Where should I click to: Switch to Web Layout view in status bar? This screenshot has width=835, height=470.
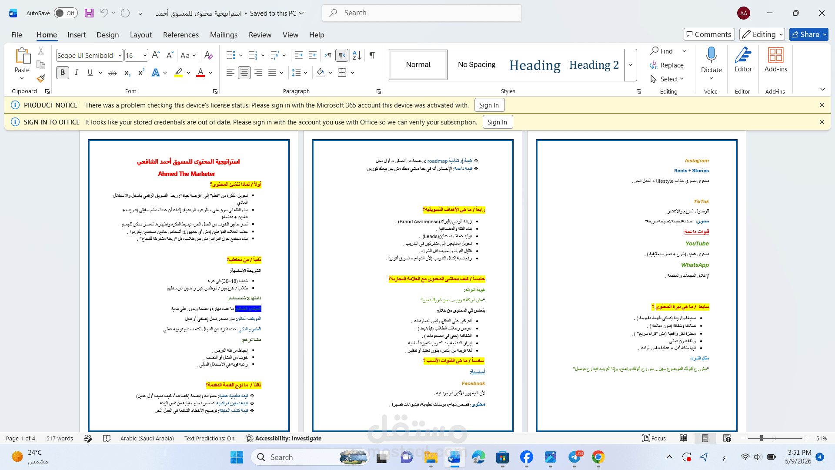(727, 438)
